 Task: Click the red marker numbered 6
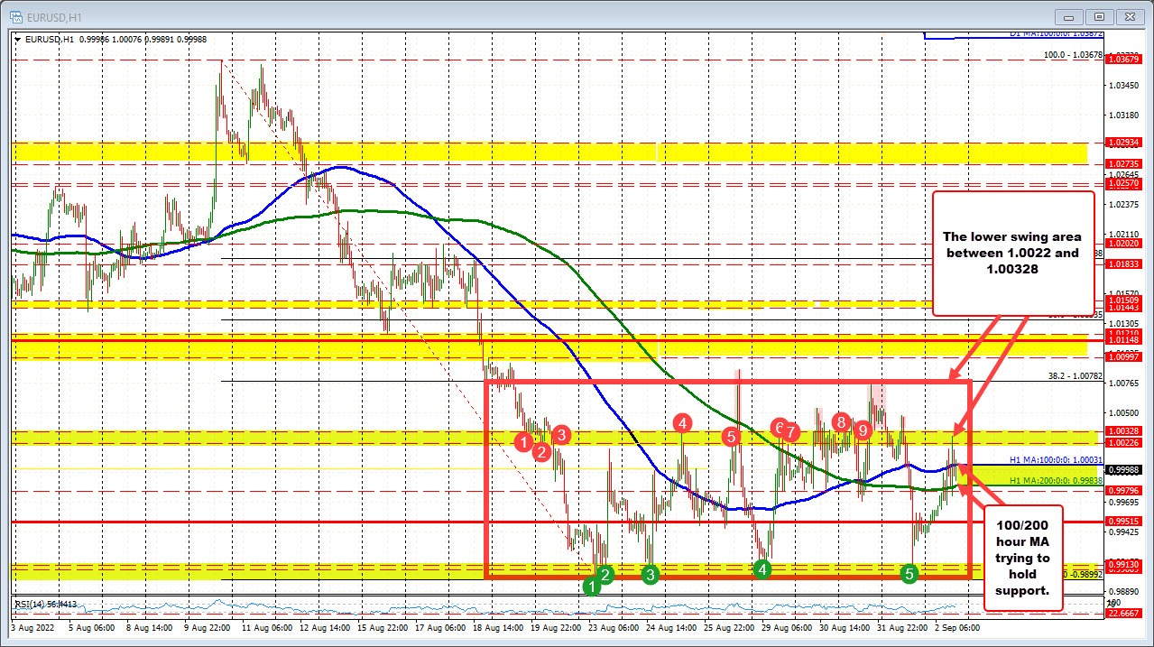(778, 429)
